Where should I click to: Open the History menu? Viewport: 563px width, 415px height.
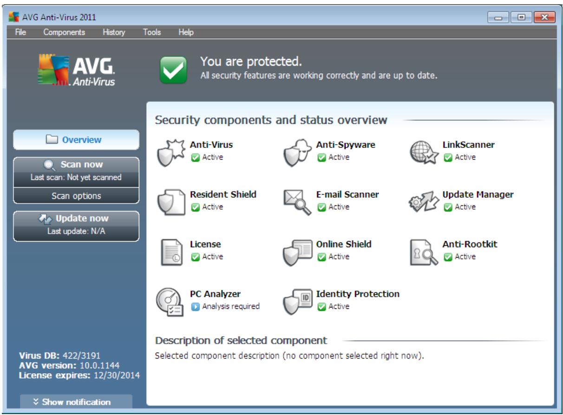point(114,32)
